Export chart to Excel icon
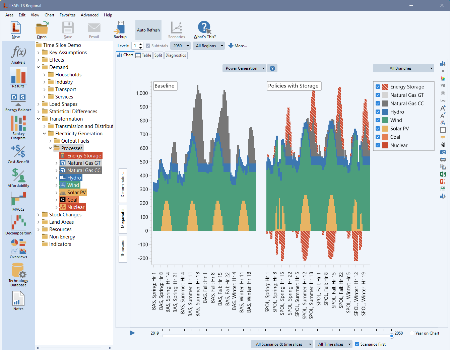The width and height of the screenshot is (450, 350). 443,174
